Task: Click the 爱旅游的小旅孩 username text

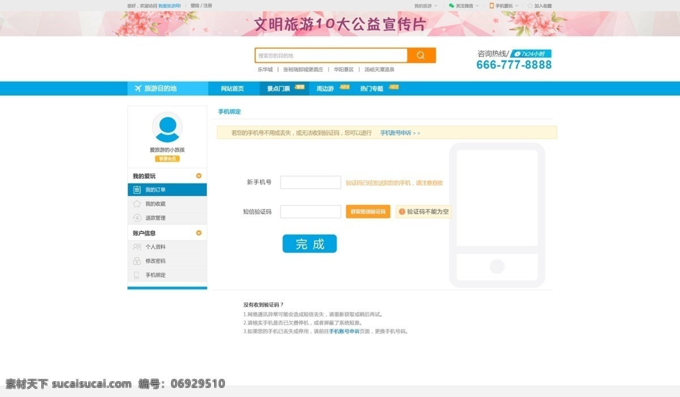Action: pos(167,150)
